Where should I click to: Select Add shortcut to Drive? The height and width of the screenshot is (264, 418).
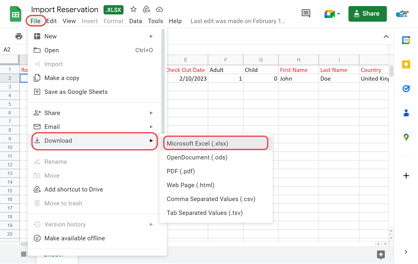point(94,189)
